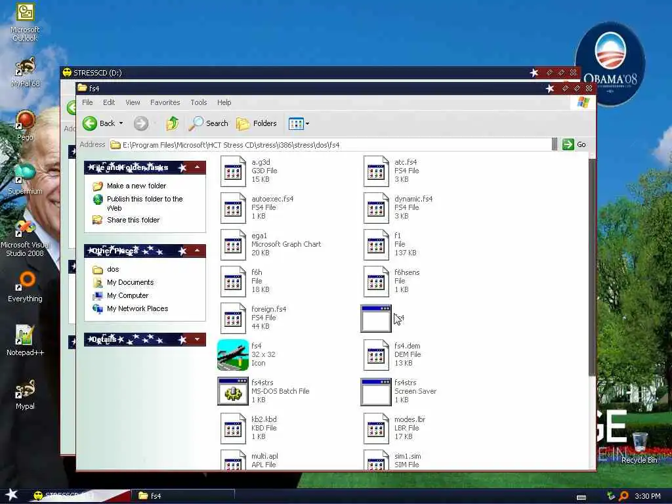The height and width of the screenshot is (504, 672).
Task: Open the File menu
Action: click(87, 102)
